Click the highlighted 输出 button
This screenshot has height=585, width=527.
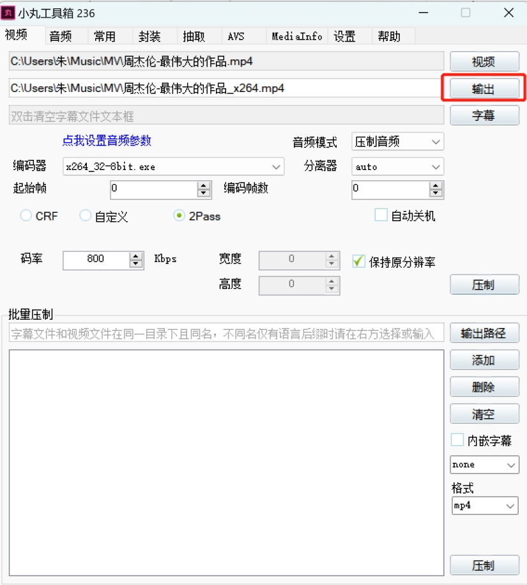[x=484, y=88]
